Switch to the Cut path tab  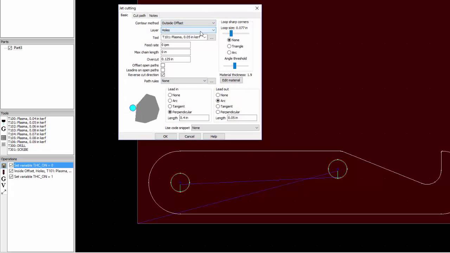[139, 15]
